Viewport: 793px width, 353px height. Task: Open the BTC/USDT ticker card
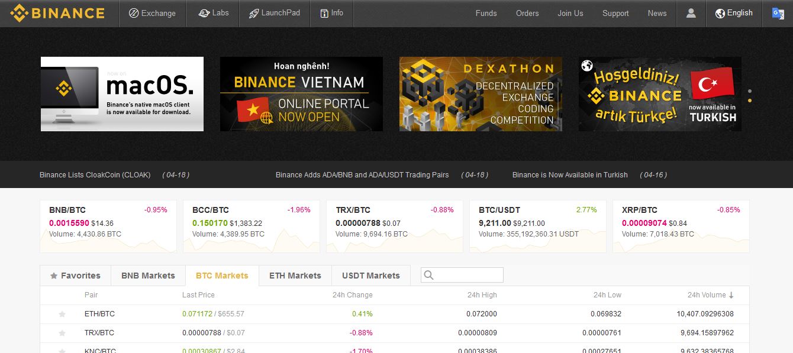tap(538, 226)
